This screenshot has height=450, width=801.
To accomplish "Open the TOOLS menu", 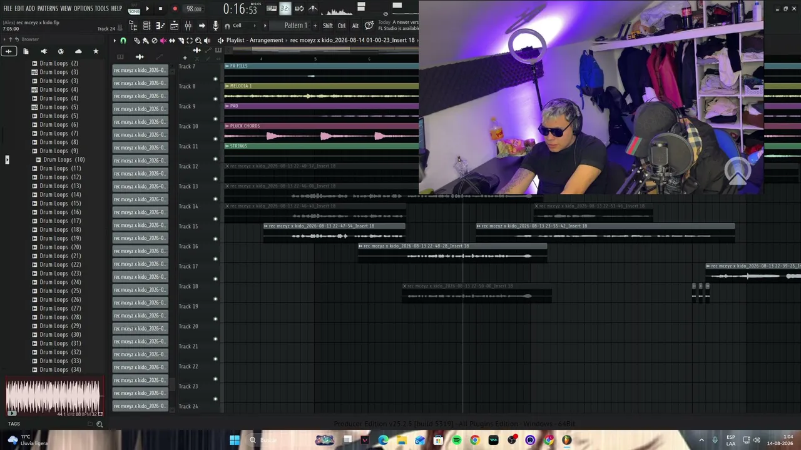I will tap(101, 9).
